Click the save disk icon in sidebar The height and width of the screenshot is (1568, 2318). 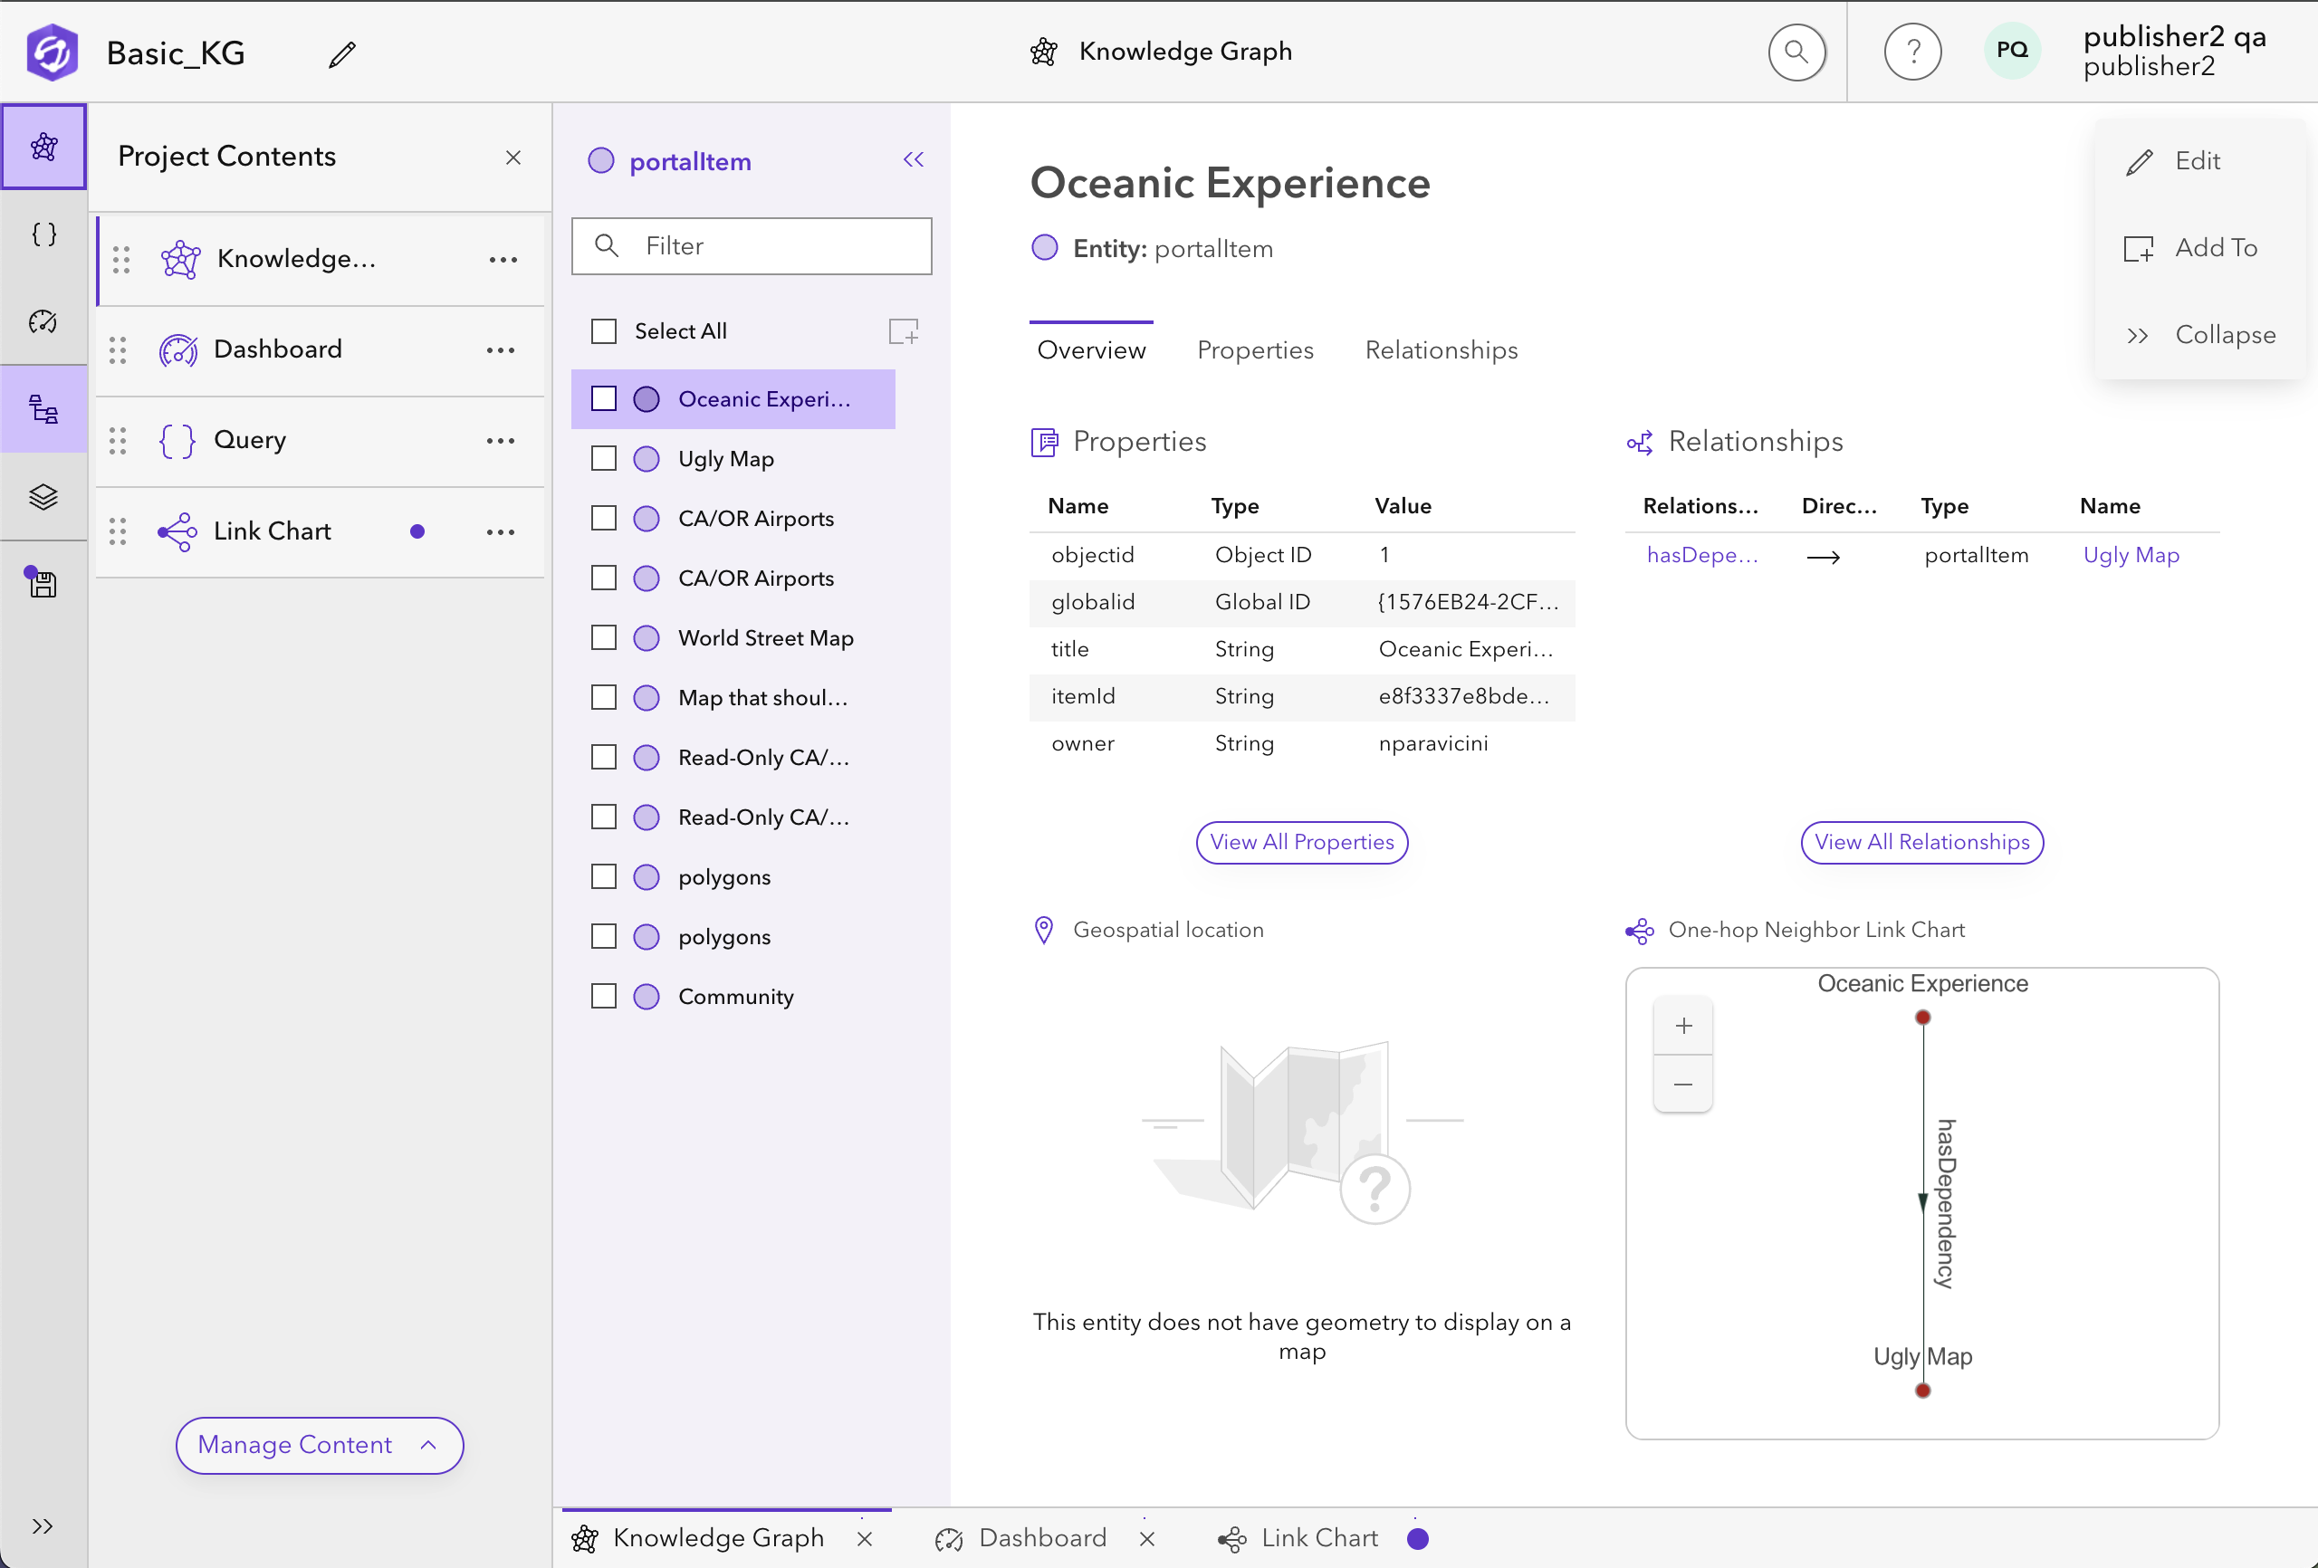pyautogui.click(x=42, y=582)
